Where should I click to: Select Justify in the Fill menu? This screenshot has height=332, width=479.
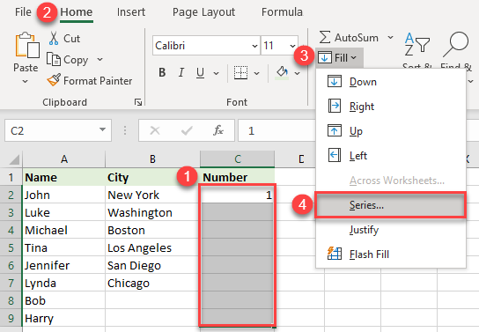[x=390, y=230]
